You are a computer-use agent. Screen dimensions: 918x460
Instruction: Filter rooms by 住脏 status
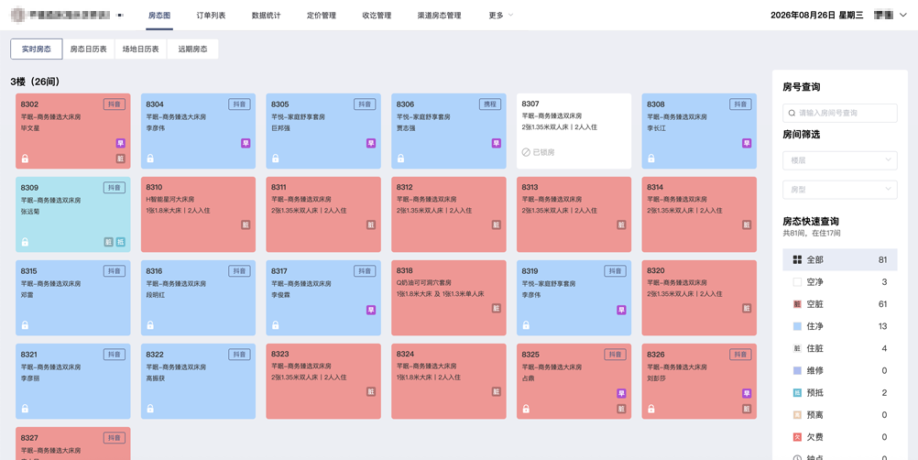coord(839,349)
